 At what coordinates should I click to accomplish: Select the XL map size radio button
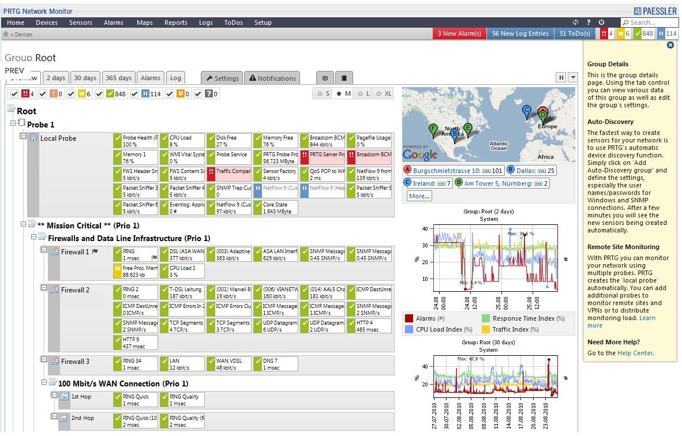point(379,94)
